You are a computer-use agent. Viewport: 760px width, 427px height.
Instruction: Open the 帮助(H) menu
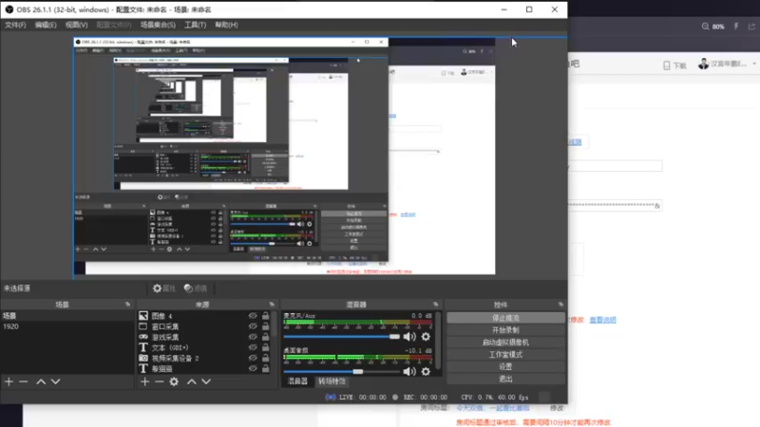226,25
